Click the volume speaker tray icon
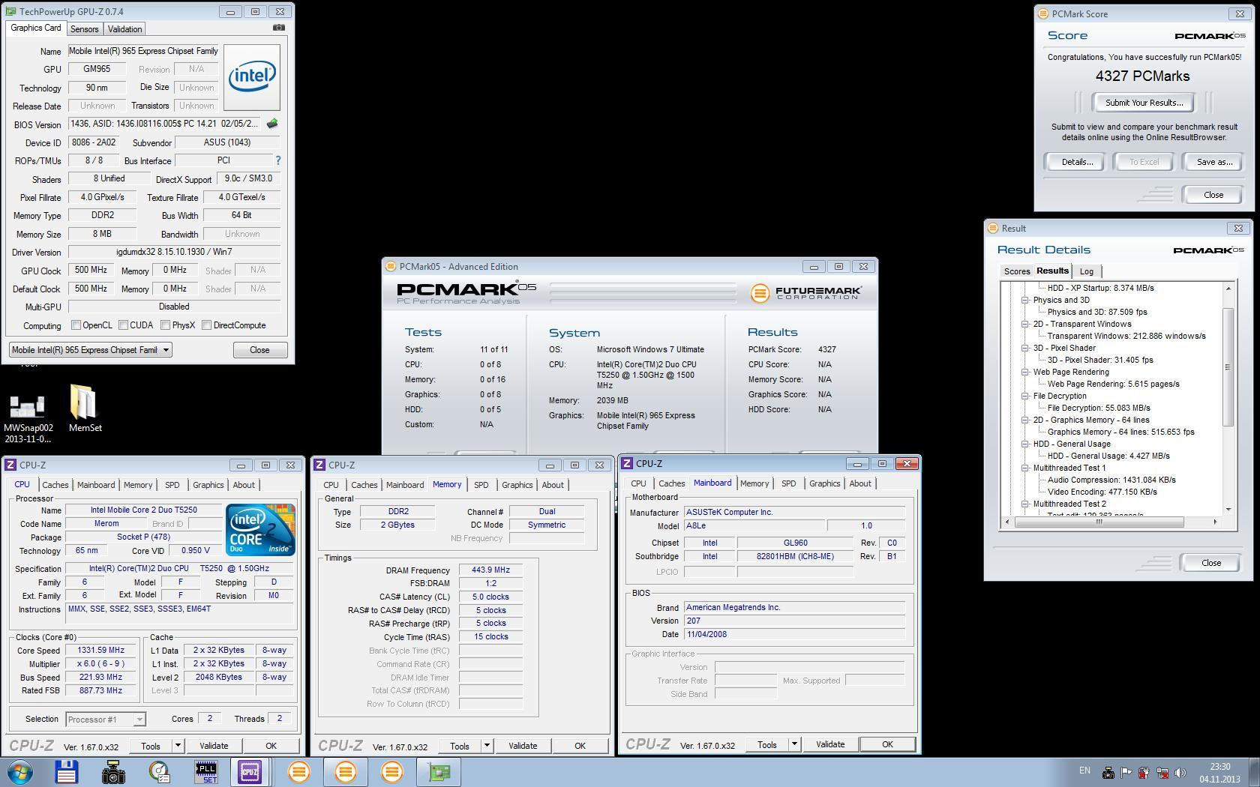This screenshot has height=787, width=1260. click(1180, 773)
